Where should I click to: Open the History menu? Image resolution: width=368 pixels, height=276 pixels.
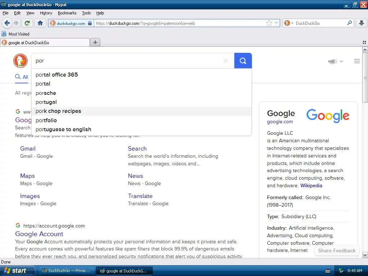point(46,13)
